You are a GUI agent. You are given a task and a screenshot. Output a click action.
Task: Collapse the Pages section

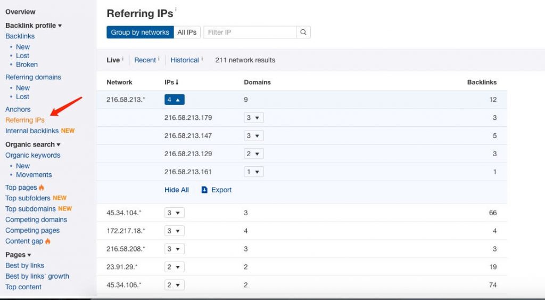coord(18,255)
